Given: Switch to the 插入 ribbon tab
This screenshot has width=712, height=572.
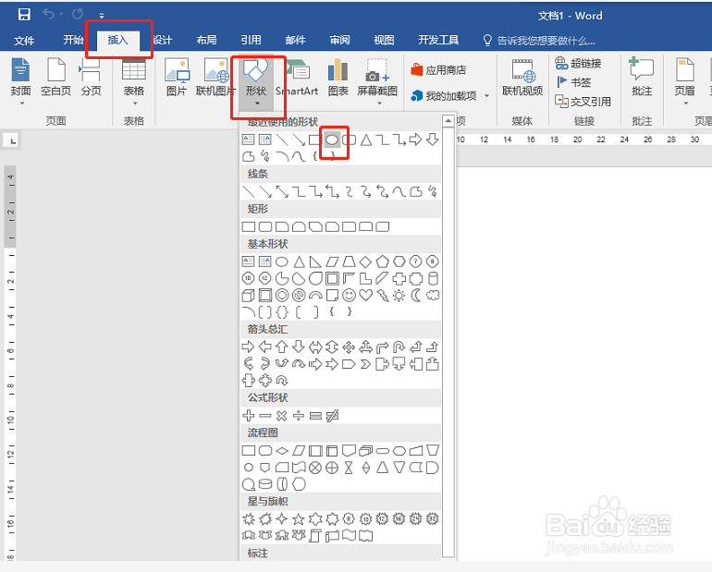Looking at the screenshot, I should pos(117,41).
